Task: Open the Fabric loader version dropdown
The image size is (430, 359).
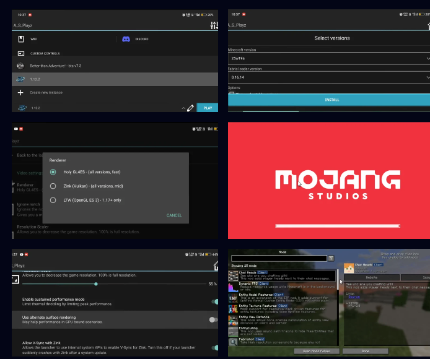Action: [x=427, y=77]
